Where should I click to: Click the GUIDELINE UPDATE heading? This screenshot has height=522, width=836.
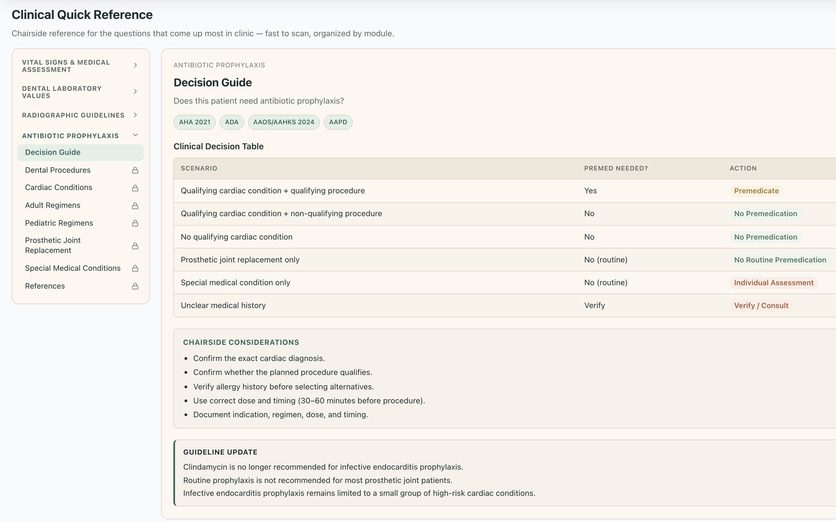(x=220, y=452)
